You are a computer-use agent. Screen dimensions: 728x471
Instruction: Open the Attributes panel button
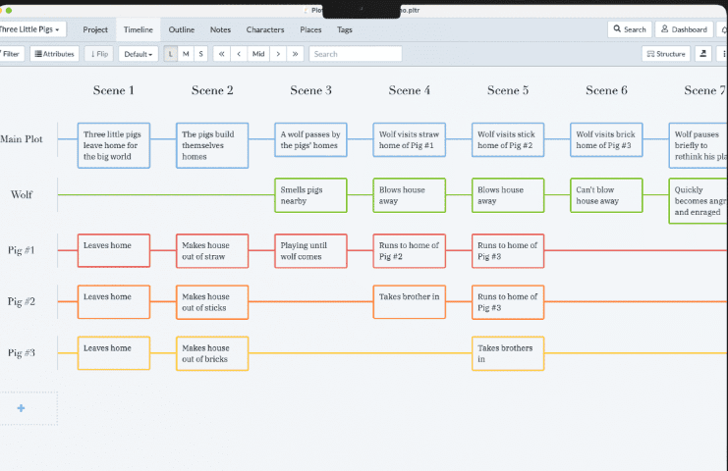[x=55, y=54]
